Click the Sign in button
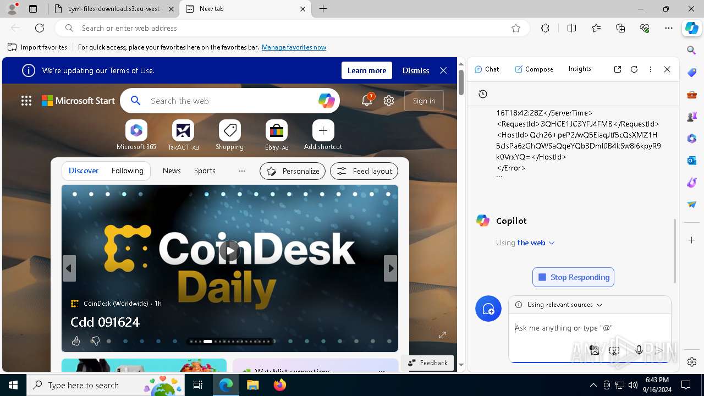The image size is (704, 396). click(x=424, y=101)
